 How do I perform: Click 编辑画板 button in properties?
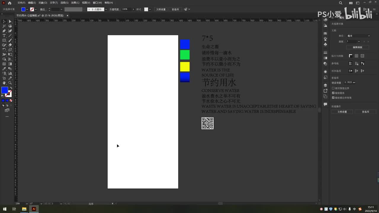click(357, 47)
